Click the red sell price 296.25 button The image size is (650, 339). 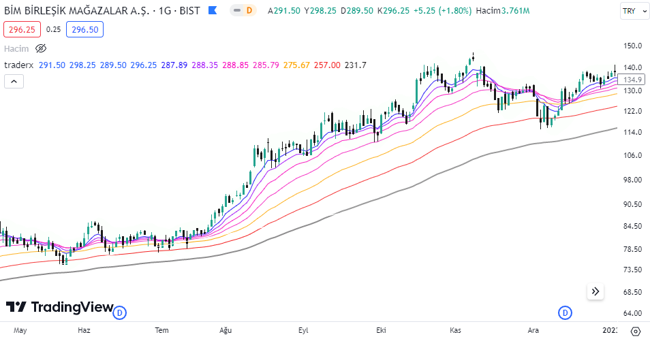tap(22, 29)
